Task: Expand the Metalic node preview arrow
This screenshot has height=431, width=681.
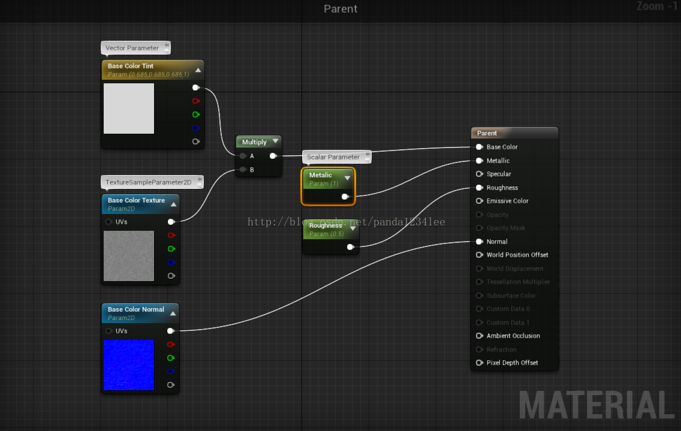Action: coord(348,177)
